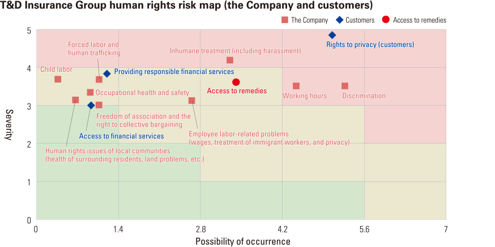Toggle the Customers legend diamond
Image resolution: width=495 pixels, height=247 pixels.
(x=338, y=20)
